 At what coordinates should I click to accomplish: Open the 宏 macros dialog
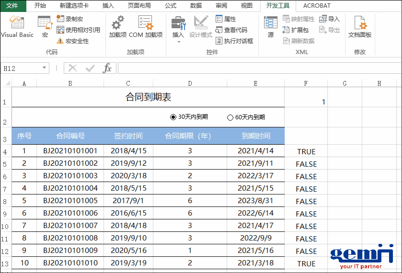45,27
